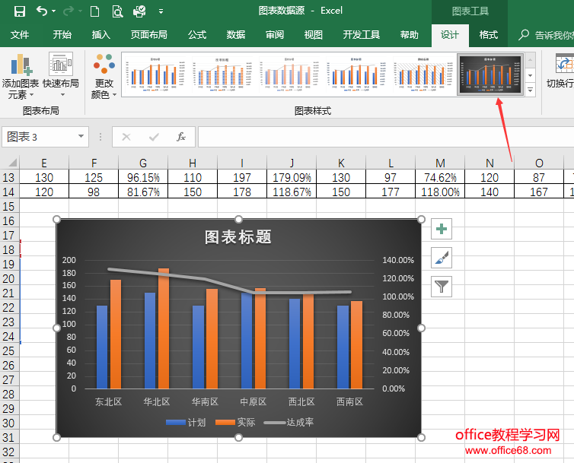Image resolution: width=574 pixels, height=463 pixels.
Task: Open the Name Box dropdown arrow
Action: coord(81,137)
